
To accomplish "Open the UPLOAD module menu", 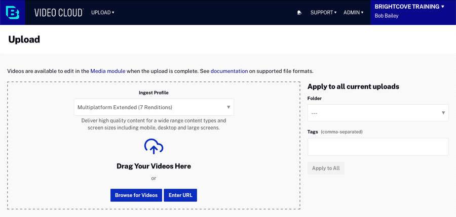I will (102, 13).
